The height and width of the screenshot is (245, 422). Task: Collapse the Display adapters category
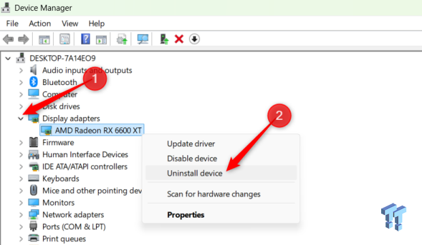tap(20, 118)
